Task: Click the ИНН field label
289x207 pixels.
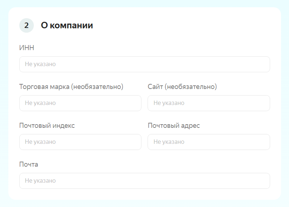Action: [x=27, y=48]
